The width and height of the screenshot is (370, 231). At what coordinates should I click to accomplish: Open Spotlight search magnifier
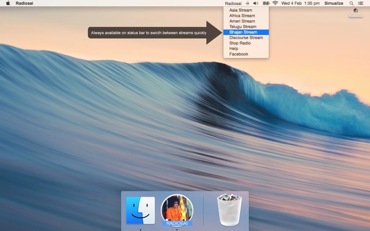pos(351,3)
